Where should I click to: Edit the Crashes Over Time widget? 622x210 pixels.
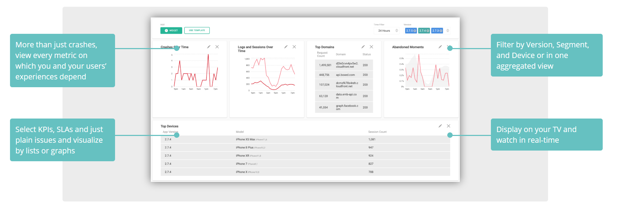click(x=209, y=47)
